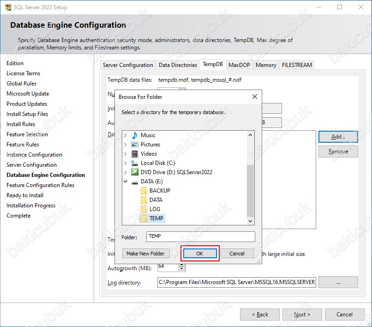This screenshot has height=327, width=372.
Task: Select the TEMP folder in tree
Action: tap(156, 218)
